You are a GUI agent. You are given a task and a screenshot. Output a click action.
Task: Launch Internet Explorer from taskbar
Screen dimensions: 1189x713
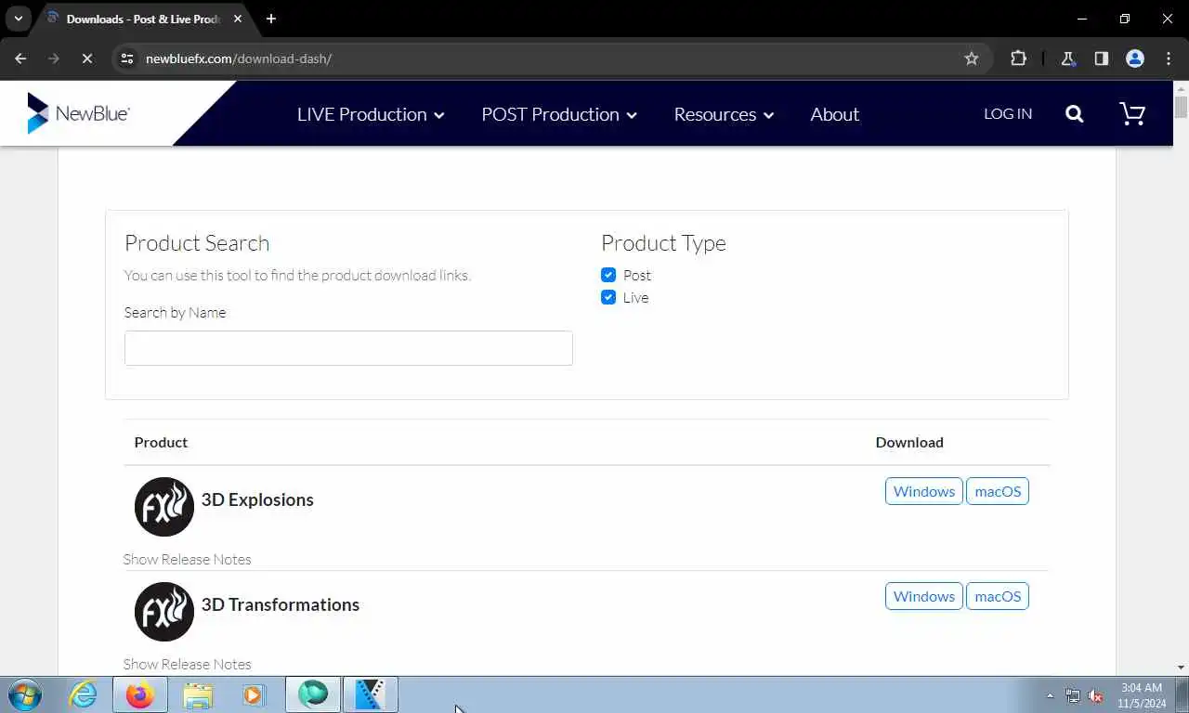click(x=84, y=694)
